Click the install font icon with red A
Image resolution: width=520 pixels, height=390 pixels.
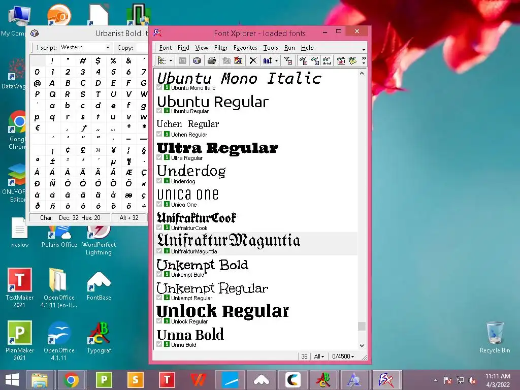[x=238, y=61]
